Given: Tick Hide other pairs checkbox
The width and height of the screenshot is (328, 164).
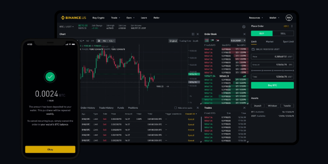Looking at the screenshot, I should pyautogui.click(x=175, y=108).
